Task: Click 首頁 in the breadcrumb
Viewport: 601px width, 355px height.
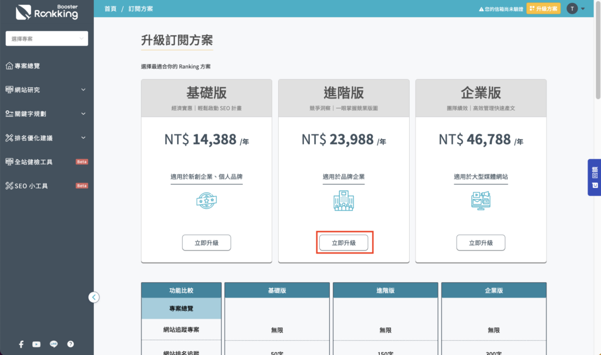Action: 110,9
